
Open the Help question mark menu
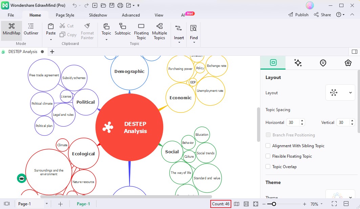[x=340, y=15]
